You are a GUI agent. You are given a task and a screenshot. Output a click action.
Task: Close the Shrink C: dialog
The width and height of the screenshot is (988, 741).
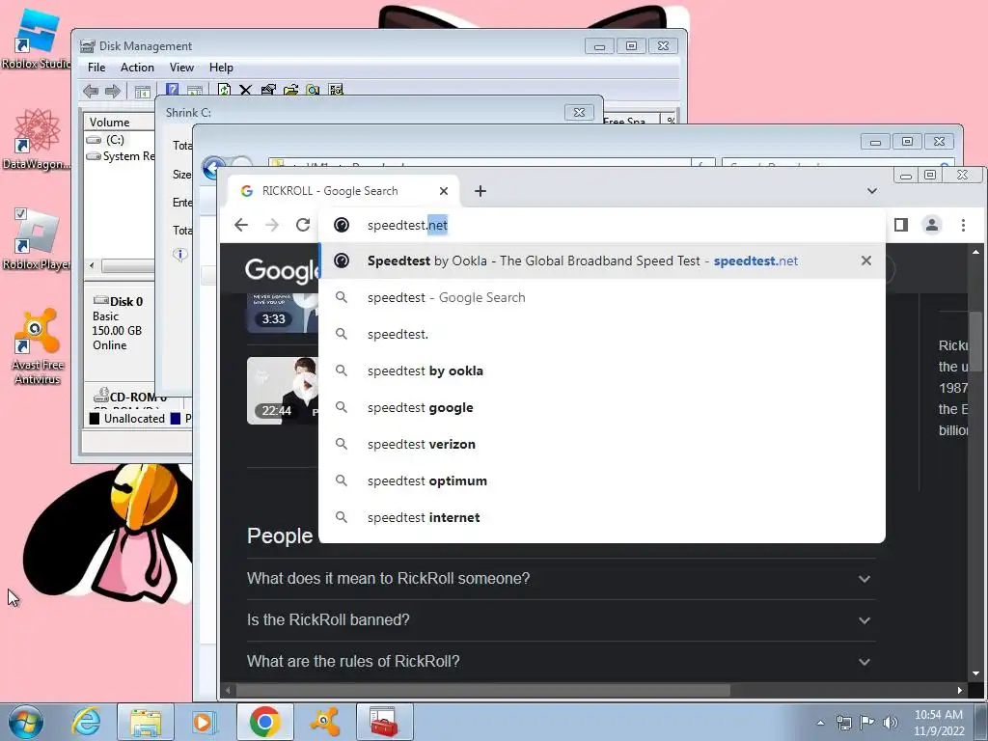tap(579, 112)
